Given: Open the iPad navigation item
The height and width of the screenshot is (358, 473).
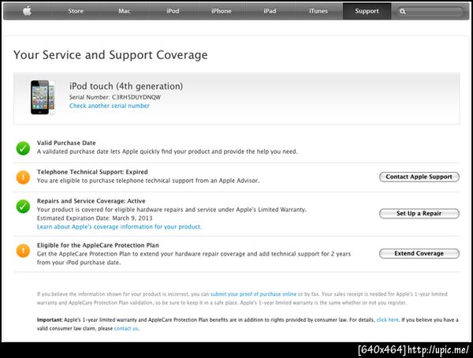Looking at the screenshot, I should tap(270, 11).
